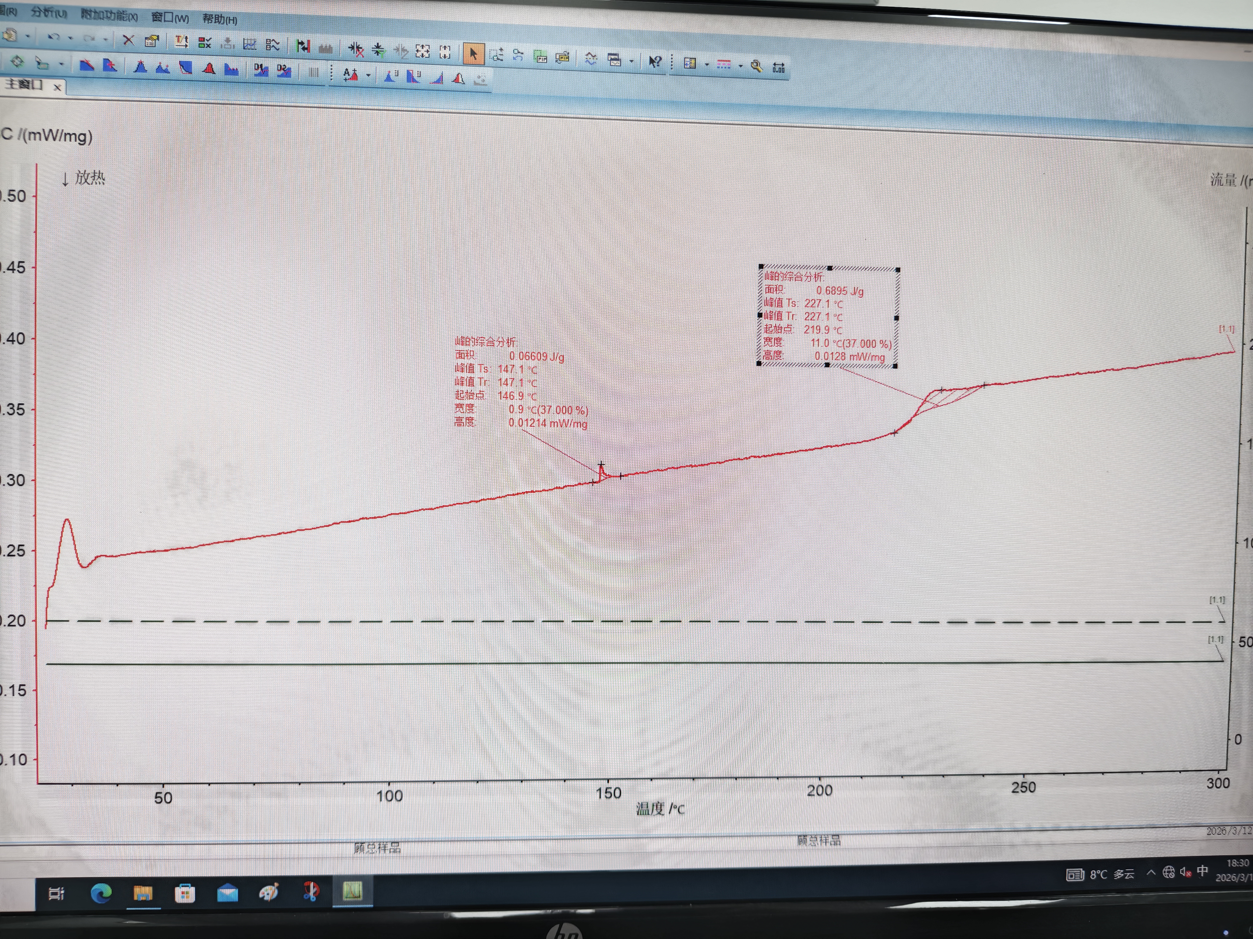This screenshot has height=939, width=1253.
Task: Close the 主窗口 tab
Action: (x=57, y=87)
